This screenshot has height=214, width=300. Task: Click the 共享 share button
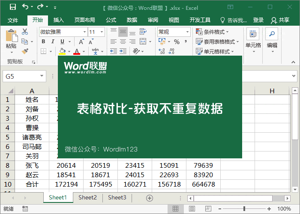point(280,20)
